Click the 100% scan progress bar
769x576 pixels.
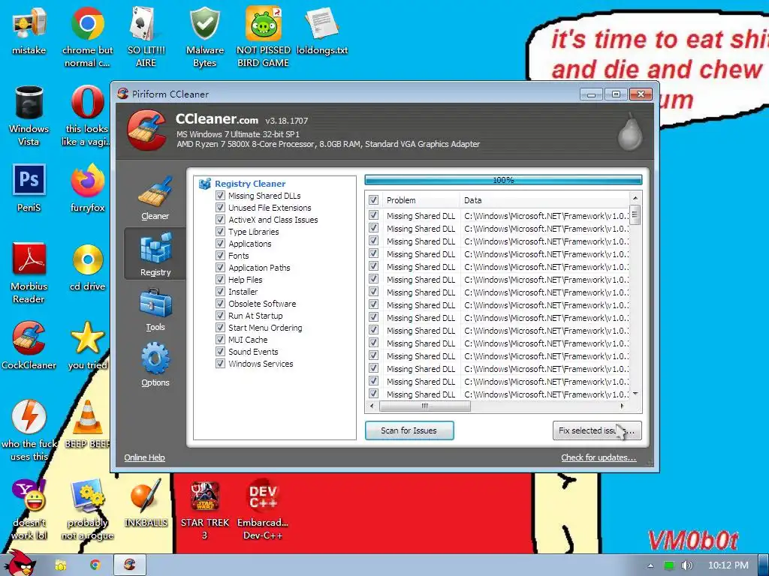pyautogui.click(x=503, y=180)
